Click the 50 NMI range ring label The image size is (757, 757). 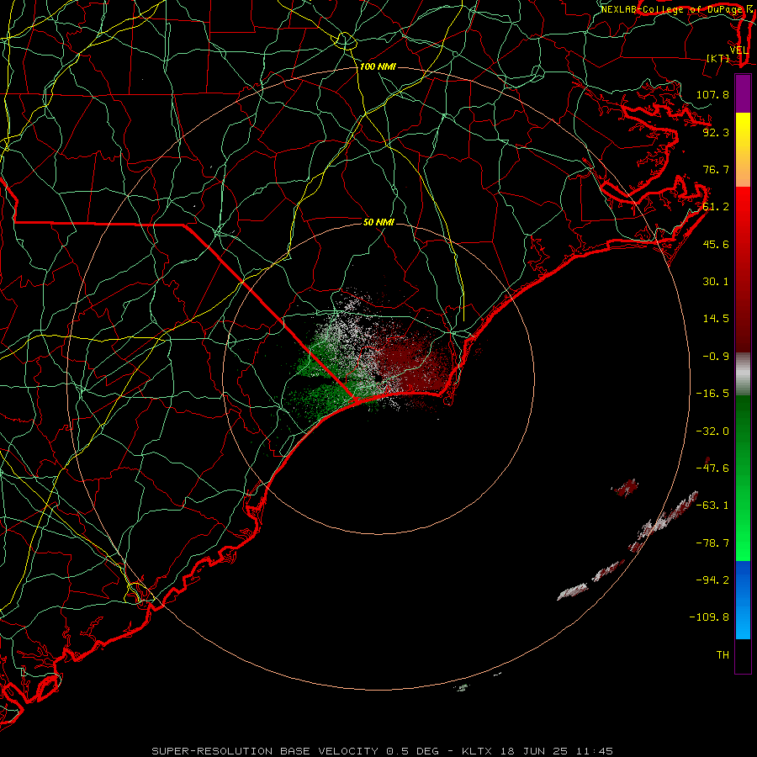[x=378, y=222]
